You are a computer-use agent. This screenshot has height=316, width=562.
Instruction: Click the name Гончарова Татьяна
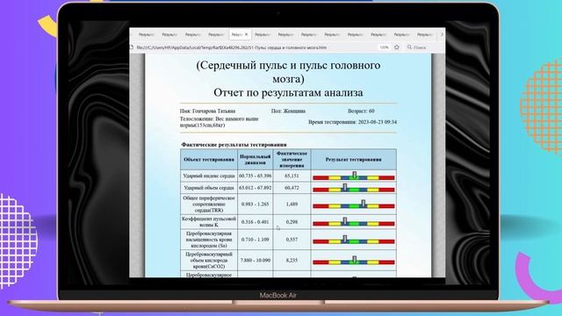(213, 111)
